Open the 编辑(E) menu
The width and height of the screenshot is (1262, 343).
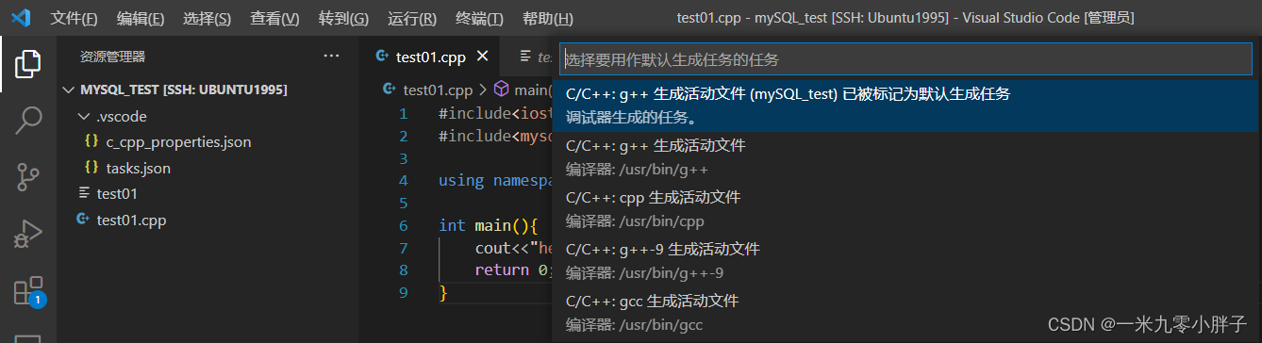141,19
